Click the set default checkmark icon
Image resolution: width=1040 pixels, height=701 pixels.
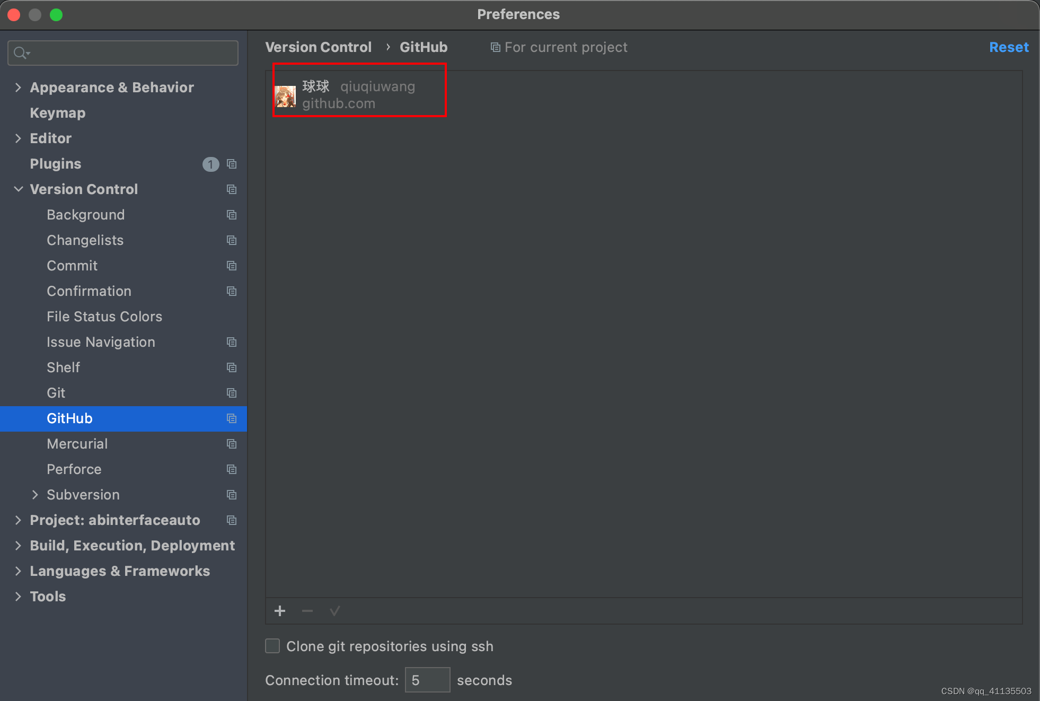pyautogui.click(x=334, y=611)
